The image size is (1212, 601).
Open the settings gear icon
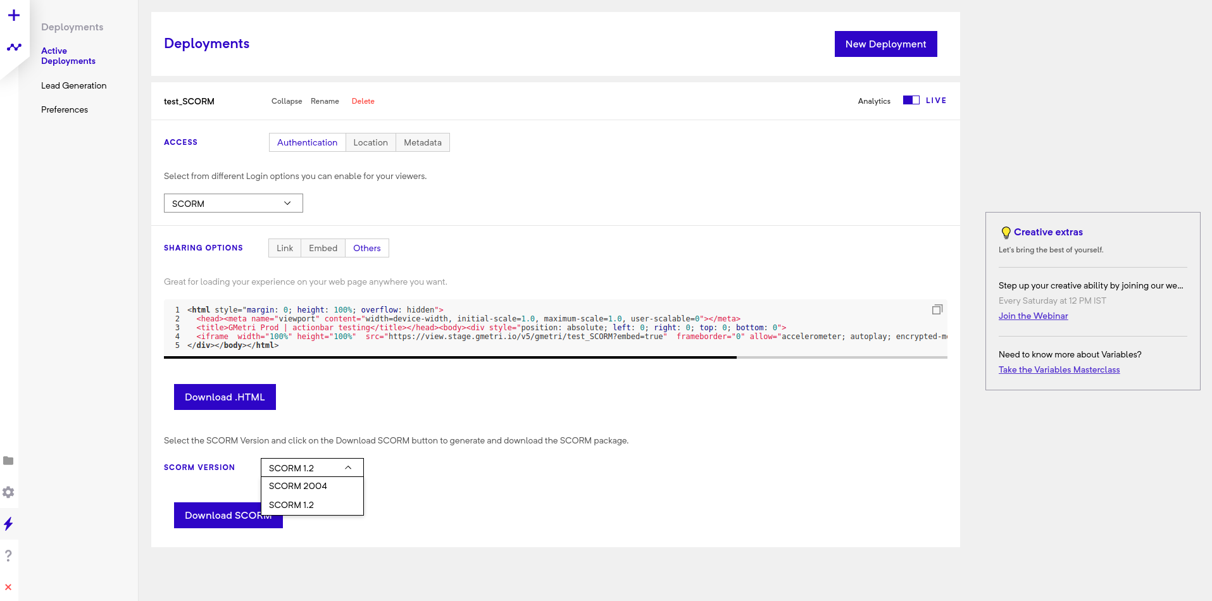coord(8,492)
